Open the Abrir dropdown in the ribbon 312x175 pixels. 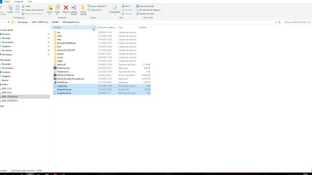[x=126, y=6]
